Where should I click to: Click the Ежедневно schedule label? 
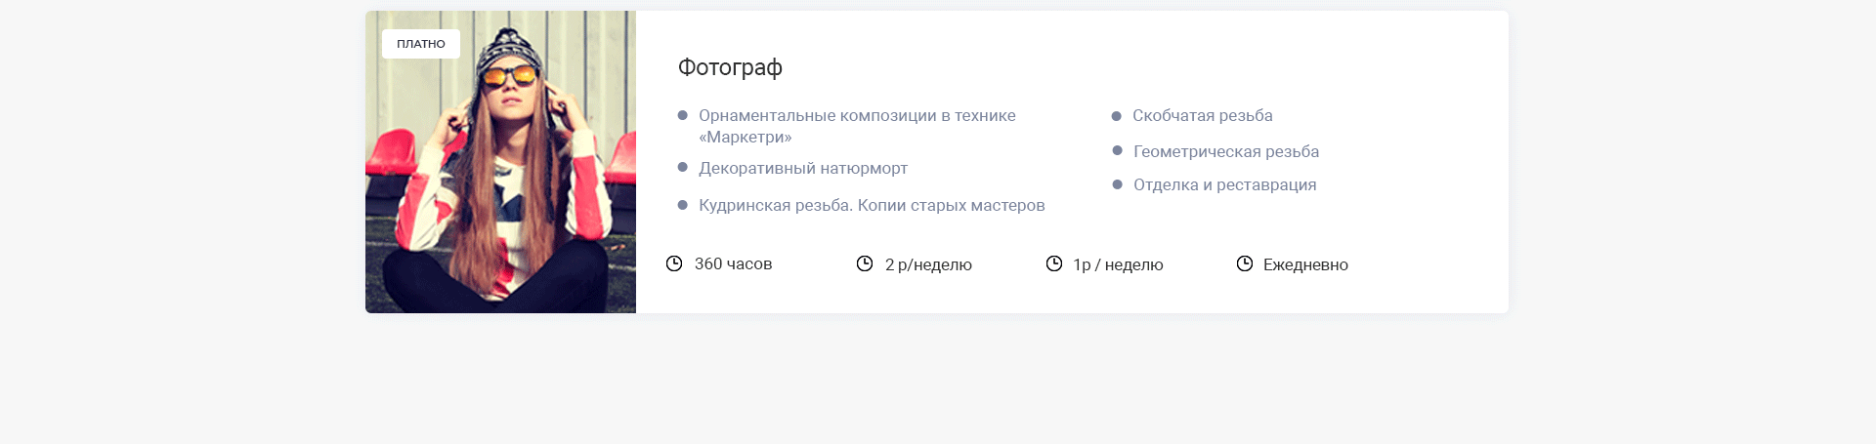pyautogui.click(x=1305, y=264)
